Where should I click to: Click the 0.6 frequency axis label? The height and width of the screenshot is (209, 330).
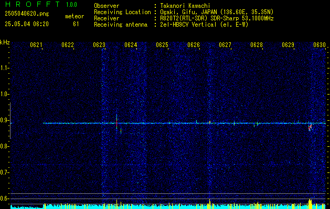coord(4,199)
